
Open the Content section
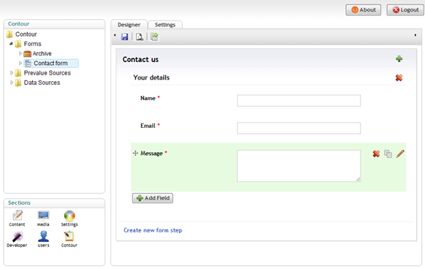[x=17, y=219]
